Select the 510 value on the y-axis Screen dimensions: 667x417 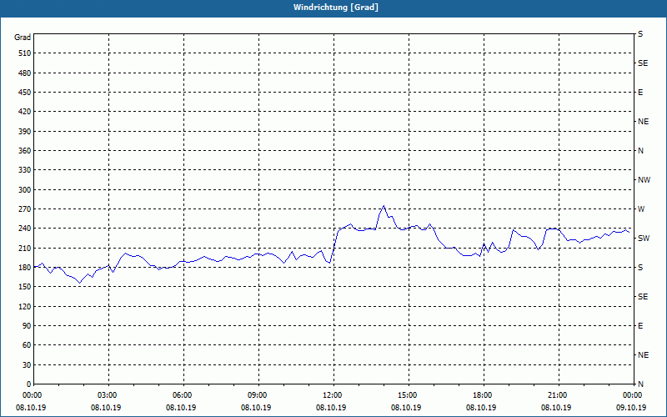pyautogui.click(x=25, y=53)
